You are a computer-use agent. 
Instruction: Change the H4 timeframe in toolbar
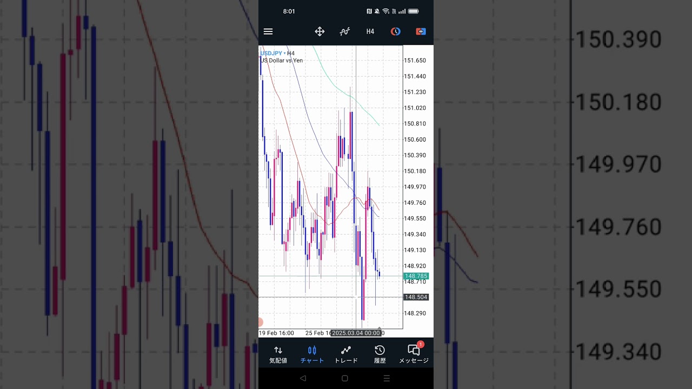[370, 31]
